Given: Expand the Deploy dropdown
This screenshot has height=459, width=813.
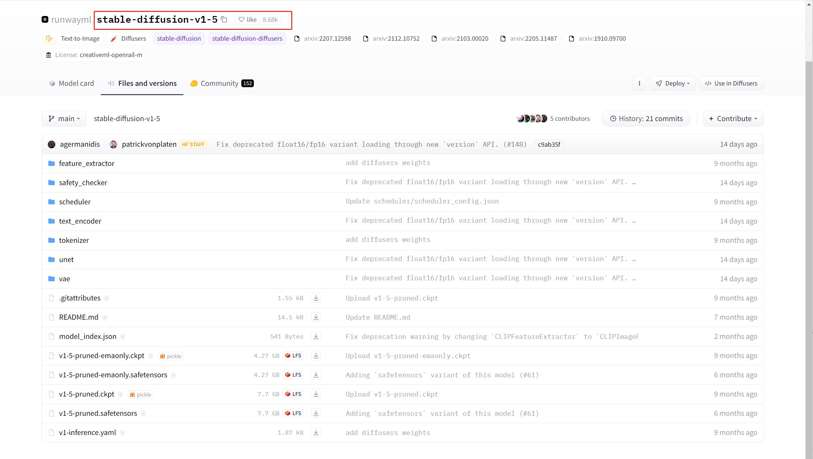Looking at the screenshot, I should point(672,83).
